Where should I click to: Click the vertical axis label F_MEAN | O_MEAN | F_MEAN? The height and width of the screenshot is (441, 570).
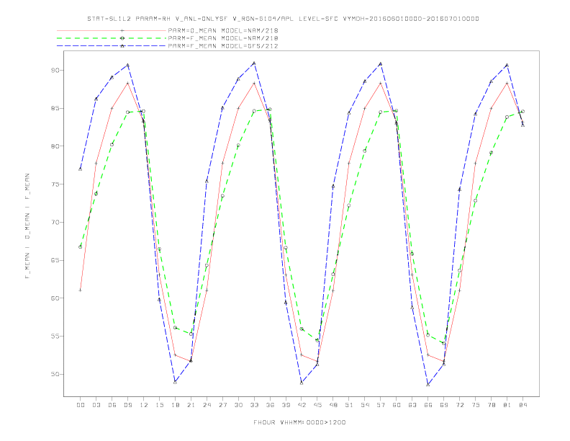click(27, 226)
